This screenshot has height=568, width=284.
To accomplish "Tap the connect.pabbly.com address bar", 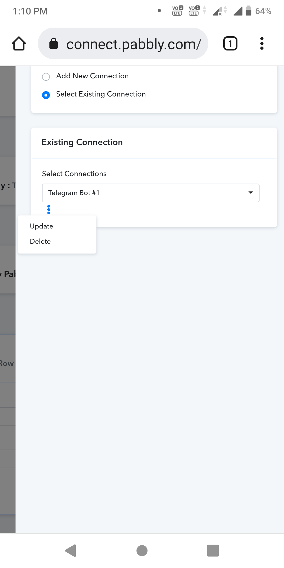I will [123, 43].
